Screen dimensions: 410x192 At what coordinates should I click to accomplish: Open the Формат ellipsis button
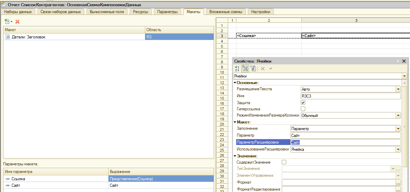398,182
